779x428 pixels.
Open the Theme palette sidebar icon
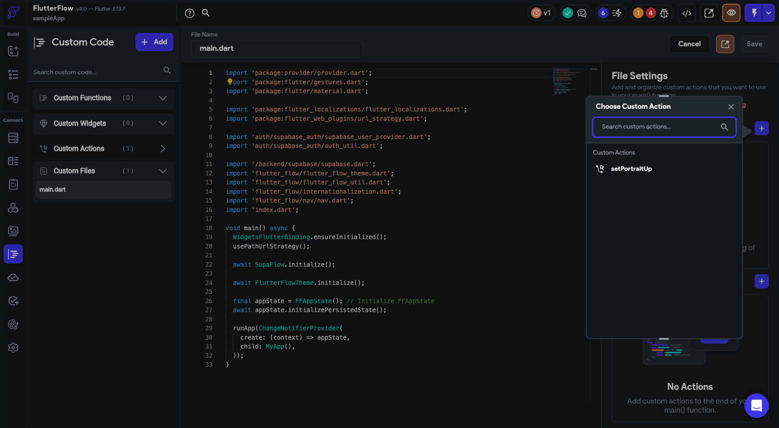pyautogui.click(x=13, y=324)
